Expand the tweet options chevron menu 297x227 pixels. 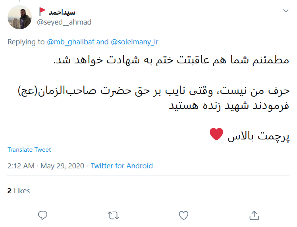[x=285, y=11]
